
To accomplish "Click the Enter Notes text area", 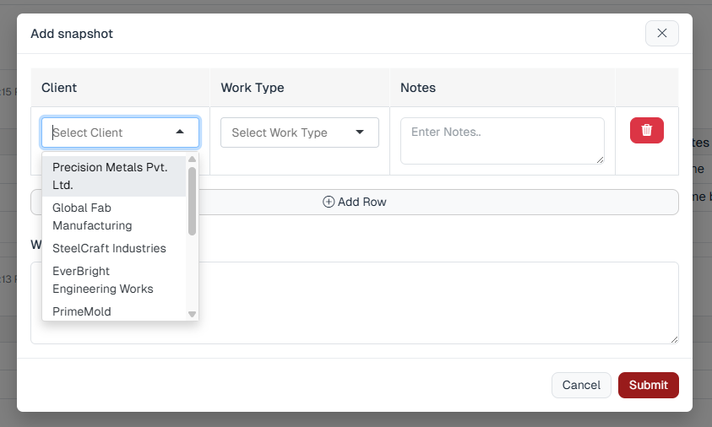I will pos(502,140).
